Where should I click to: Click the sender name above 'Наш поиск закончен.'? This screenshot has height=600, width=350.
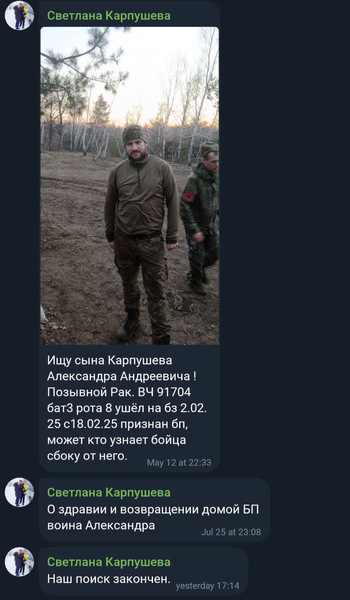(x=109, y=562)
